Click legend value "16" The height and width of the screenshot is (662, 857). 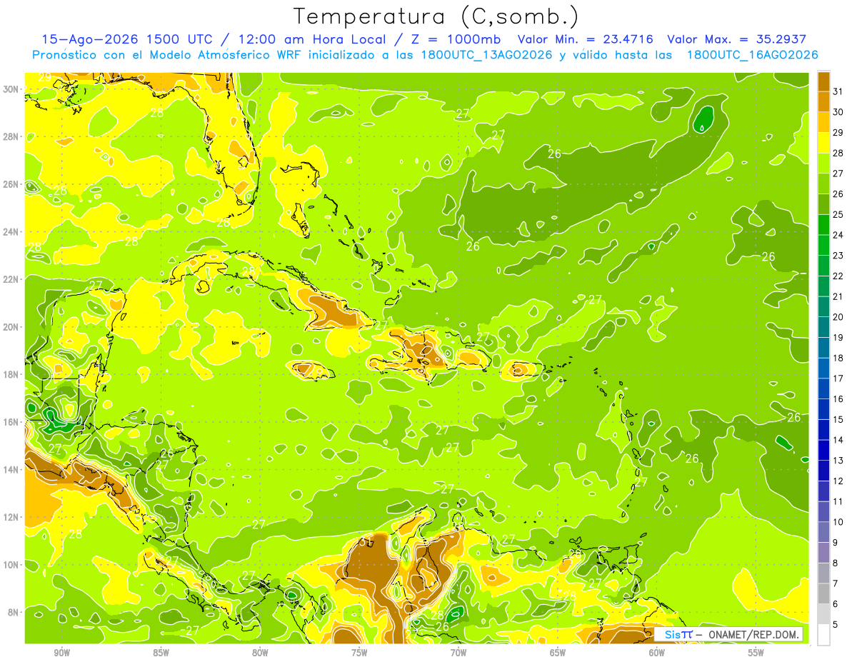838,399
